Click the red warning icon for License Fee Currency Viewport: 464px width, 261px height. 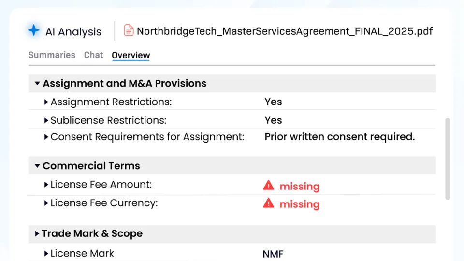[x=268, y=203]
